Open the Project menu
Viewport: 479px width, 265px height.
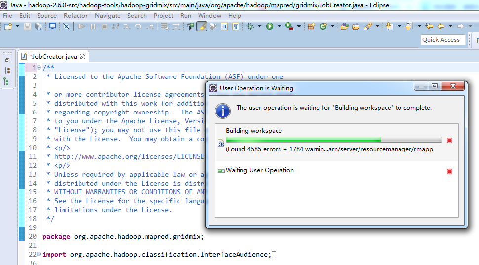163,16
